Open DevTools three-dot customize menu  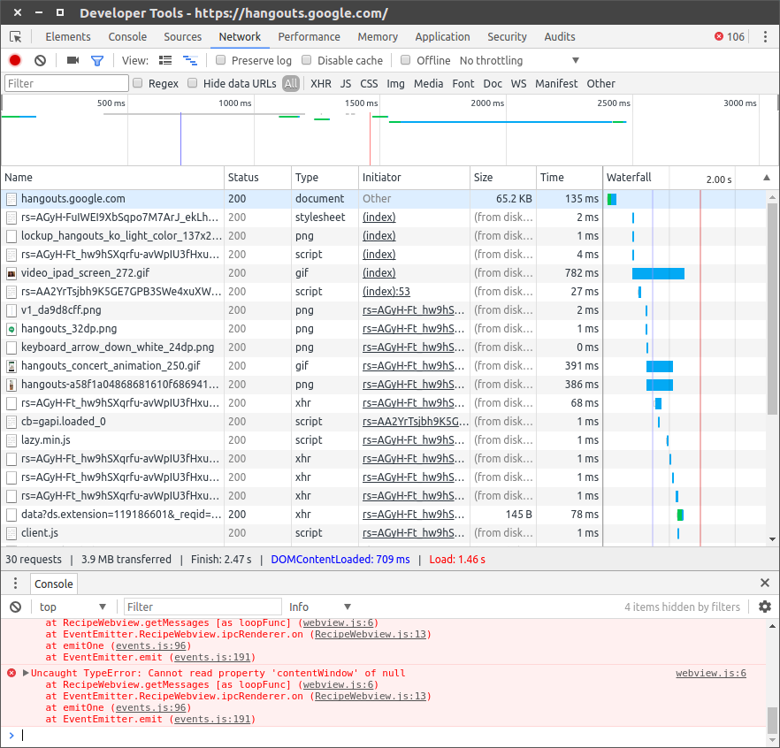pyautogui.click(x=765, y=37)
